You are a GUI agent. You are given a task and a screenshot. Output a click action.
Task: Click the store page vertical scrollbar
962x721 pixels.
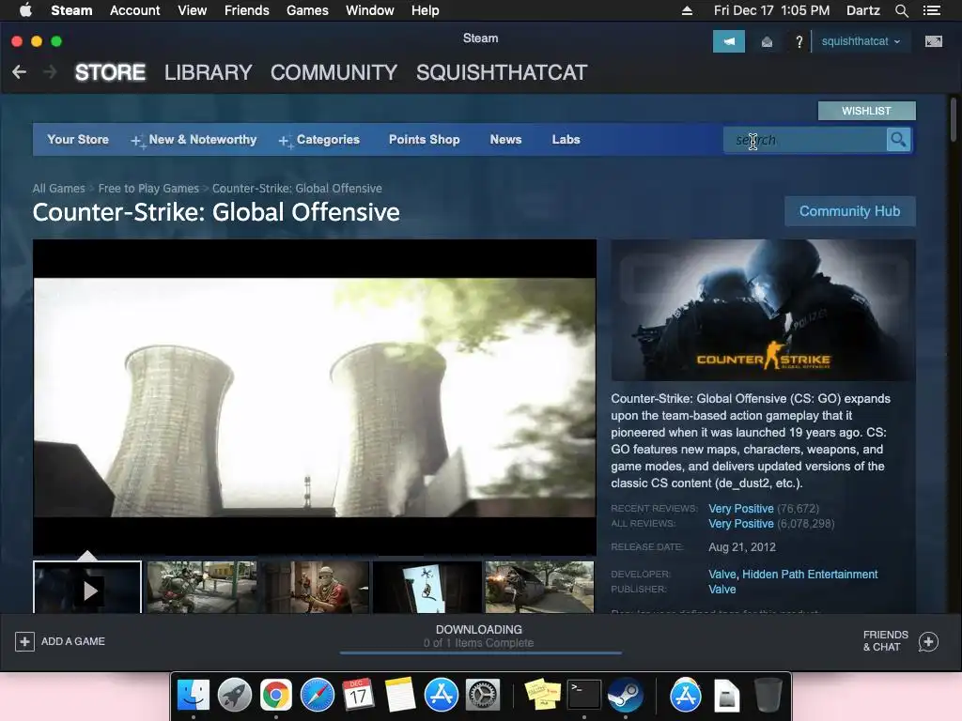tap(953, 119)
